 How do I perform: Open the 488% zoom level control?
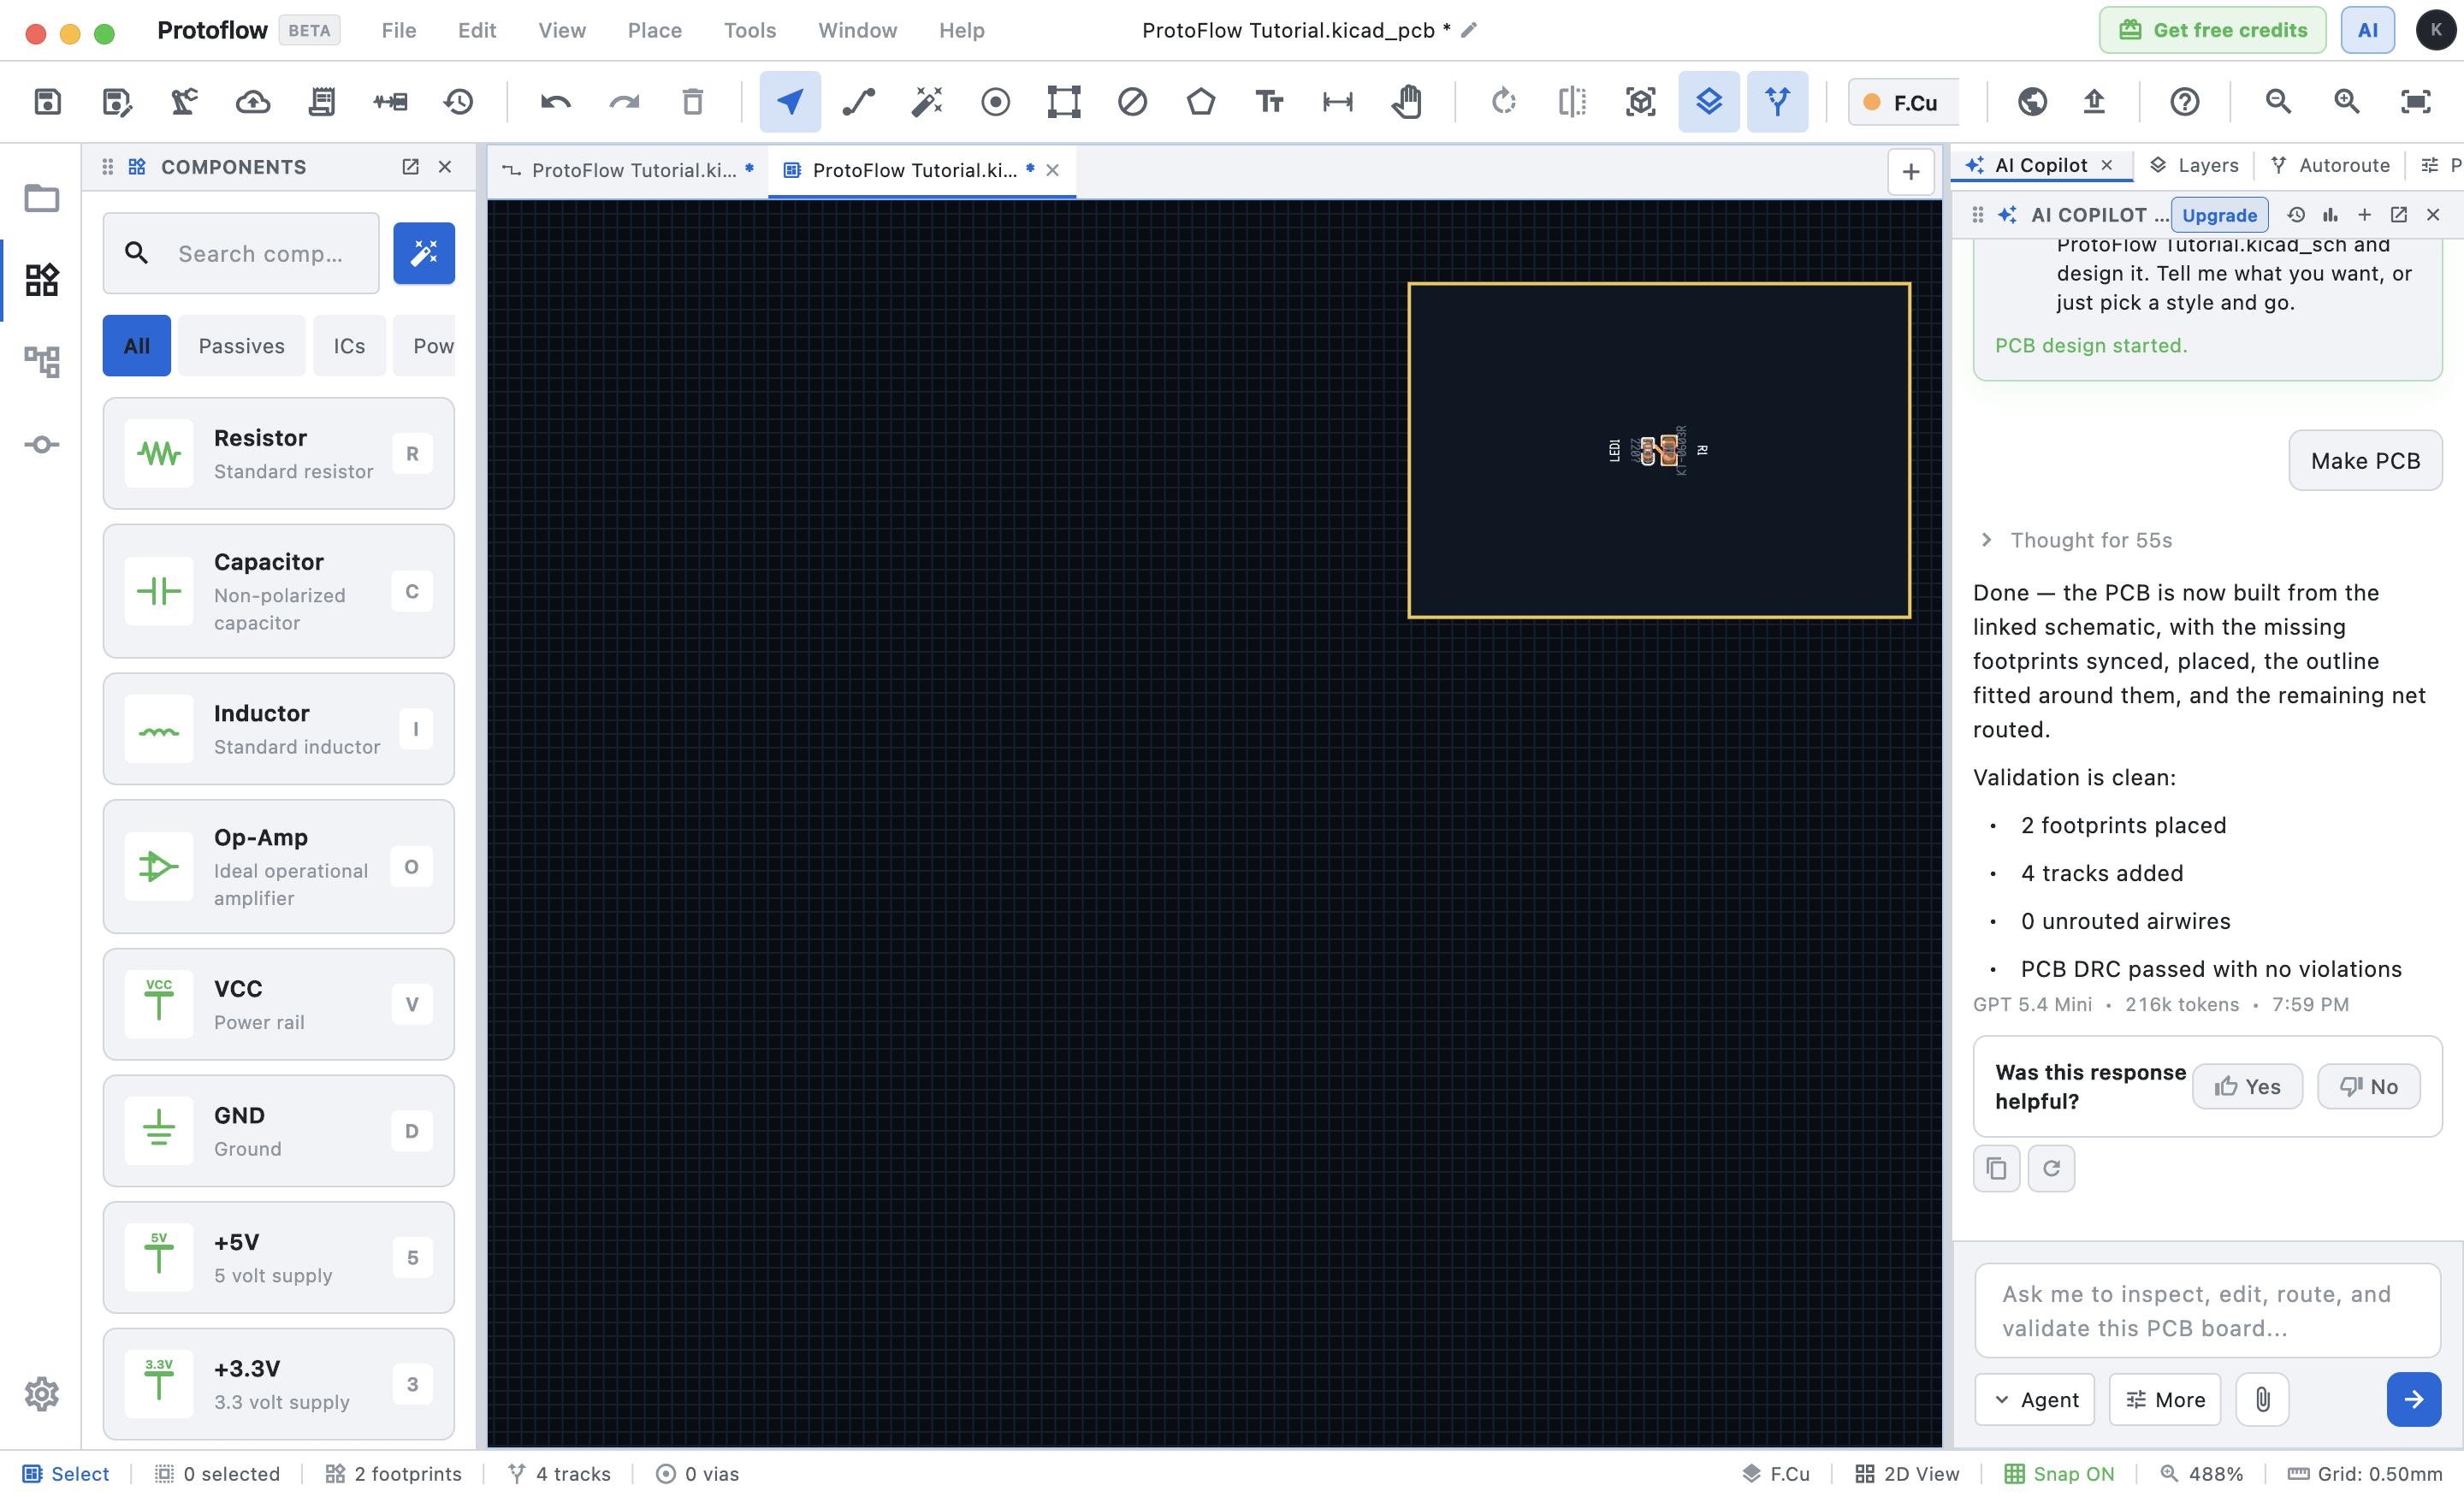click(2201, 1473)
